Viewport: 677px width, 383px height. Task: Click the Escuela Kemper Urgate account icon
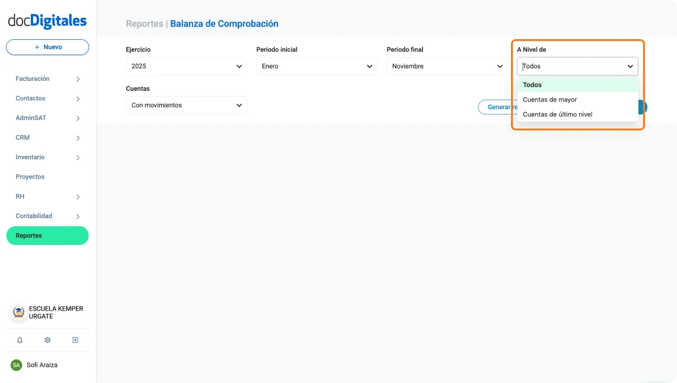click(x=17, y=312)
